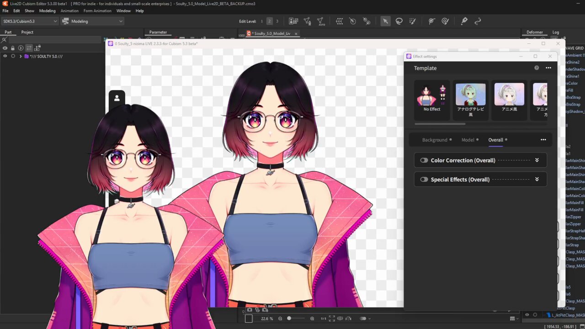Create a warp deformer
Screen dimensions: 585x329
pos(340,21)
